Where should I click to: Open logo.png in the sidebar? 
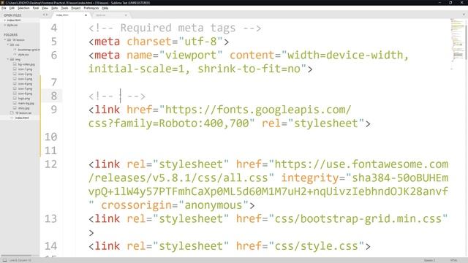(x=24, y=99)
